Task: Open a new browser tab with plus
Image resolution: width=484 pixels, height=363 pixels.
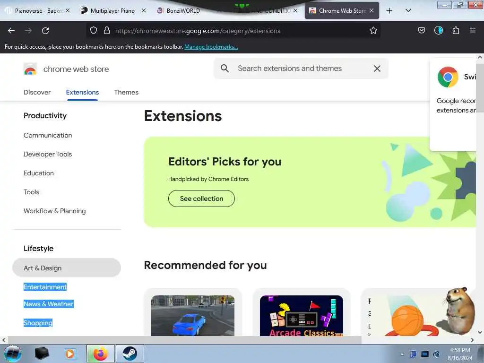Action: [389, 11]
